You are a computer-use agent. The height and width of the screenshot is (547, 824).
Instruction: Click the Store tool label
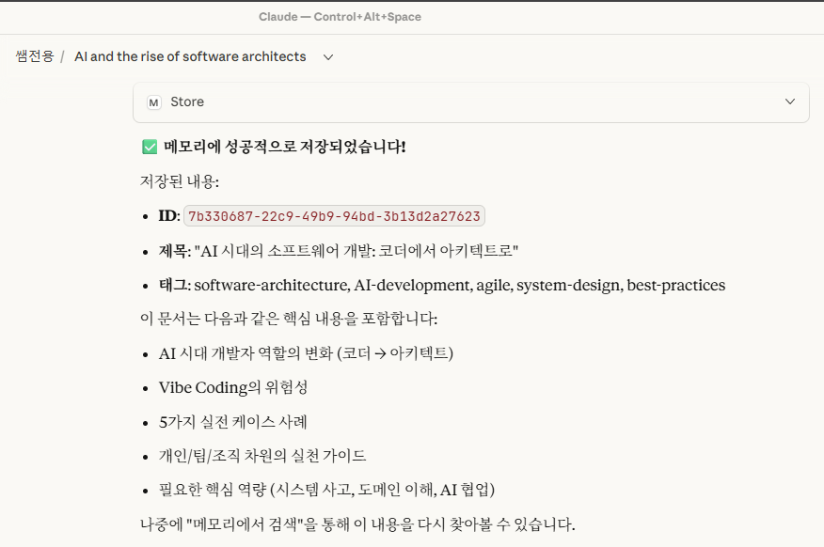pyautogui.click(x=187, y=102)
